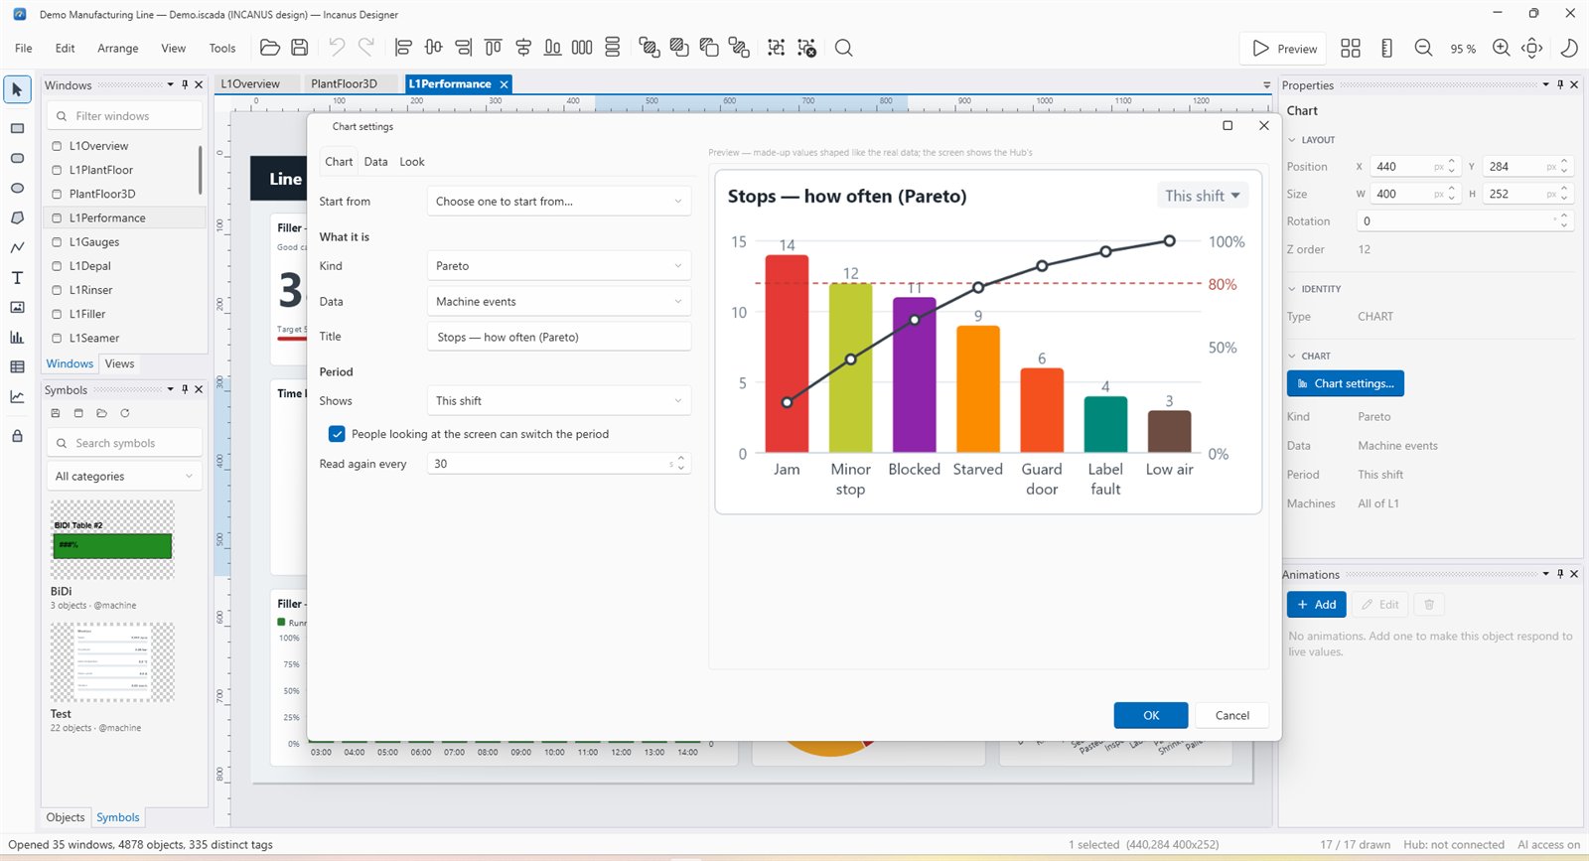Click Add in the Animations panel
Viewport: 1589px width, 861px height.
[1317, 605]
